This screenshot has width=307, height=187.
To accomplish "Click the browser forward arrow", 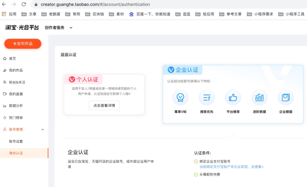I will pyautogui.click(x=14, y=4).
